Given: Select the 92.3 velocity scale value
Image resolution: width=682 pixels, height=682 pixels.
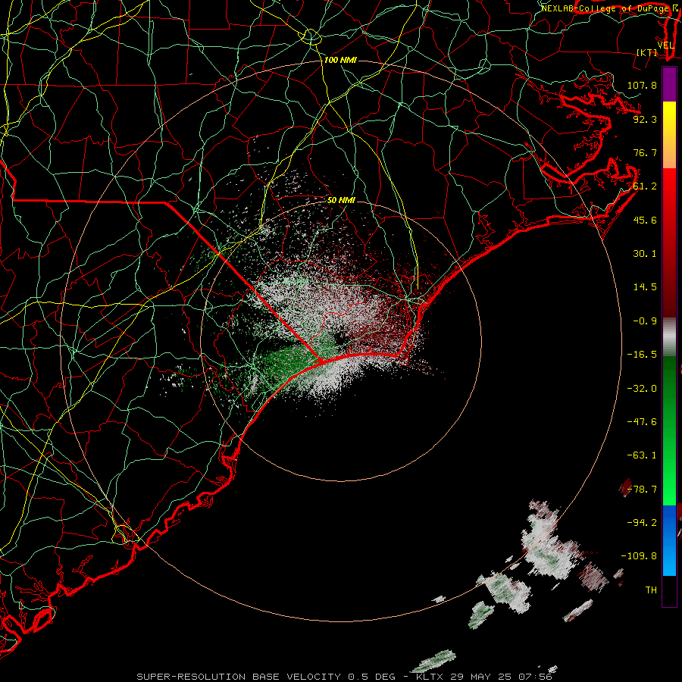Looking at the screenshot, I should coord(645,119).
